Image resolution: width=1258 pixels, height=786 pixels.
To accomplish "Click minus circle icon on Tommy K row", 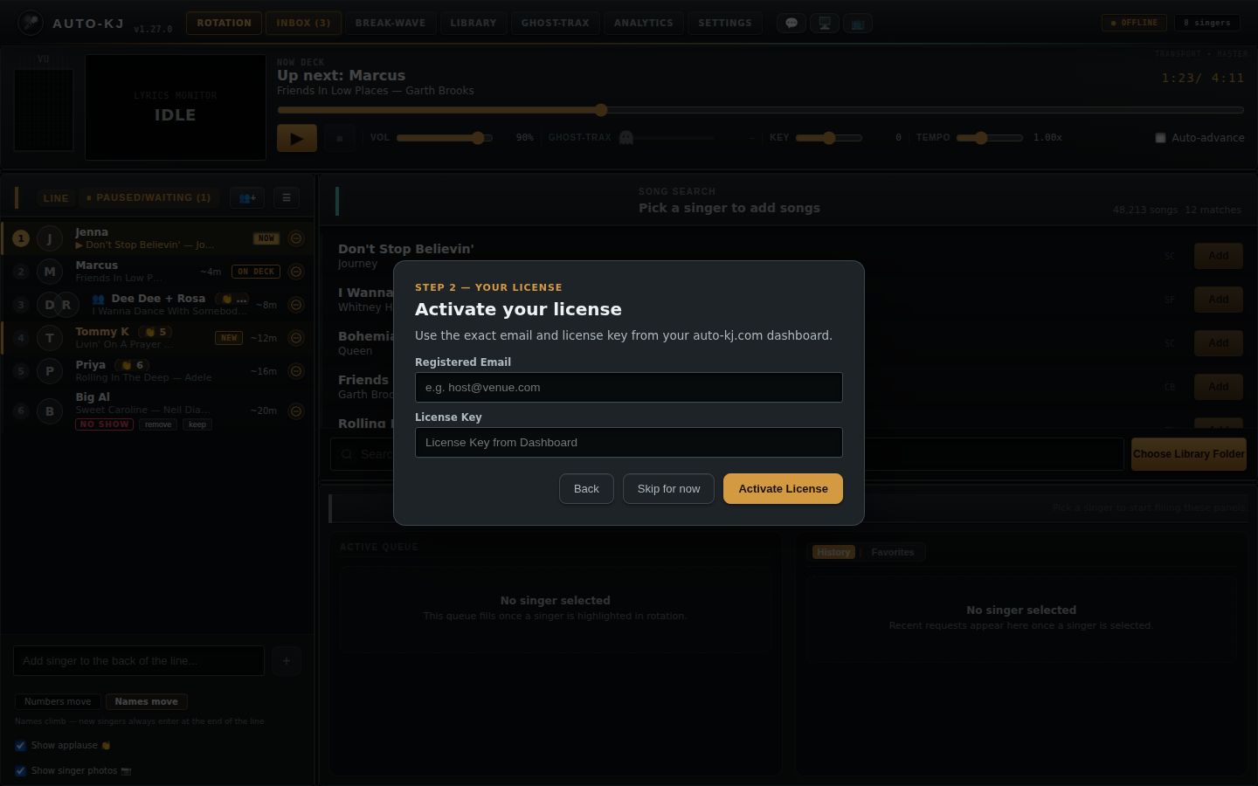I will pos(296,338).
